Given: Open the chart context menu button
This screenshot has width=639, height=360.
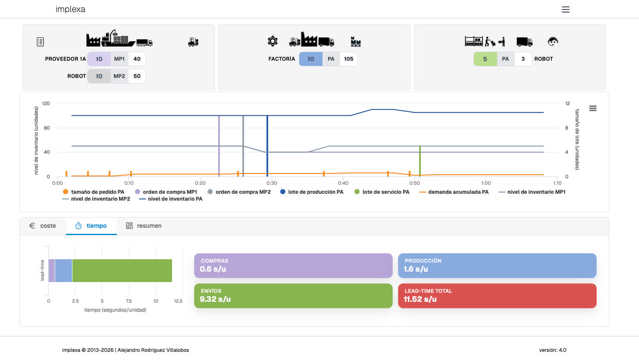Looking at the screenshot, I should 593,109.
